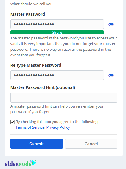This screenshot has width=126, height=169.
Task: Click the green Strong password strength bar
Action: coord(57,32)
